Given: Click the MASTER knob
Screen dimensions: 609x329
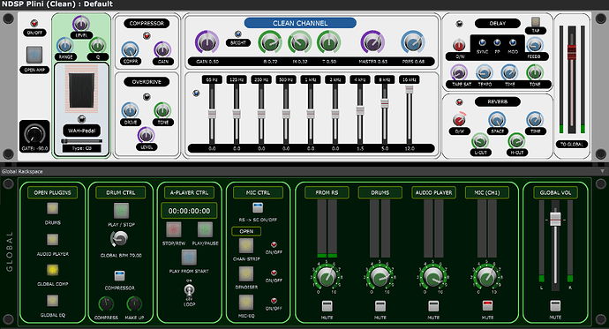Looking at the screenshot, I should pos(372,42).
